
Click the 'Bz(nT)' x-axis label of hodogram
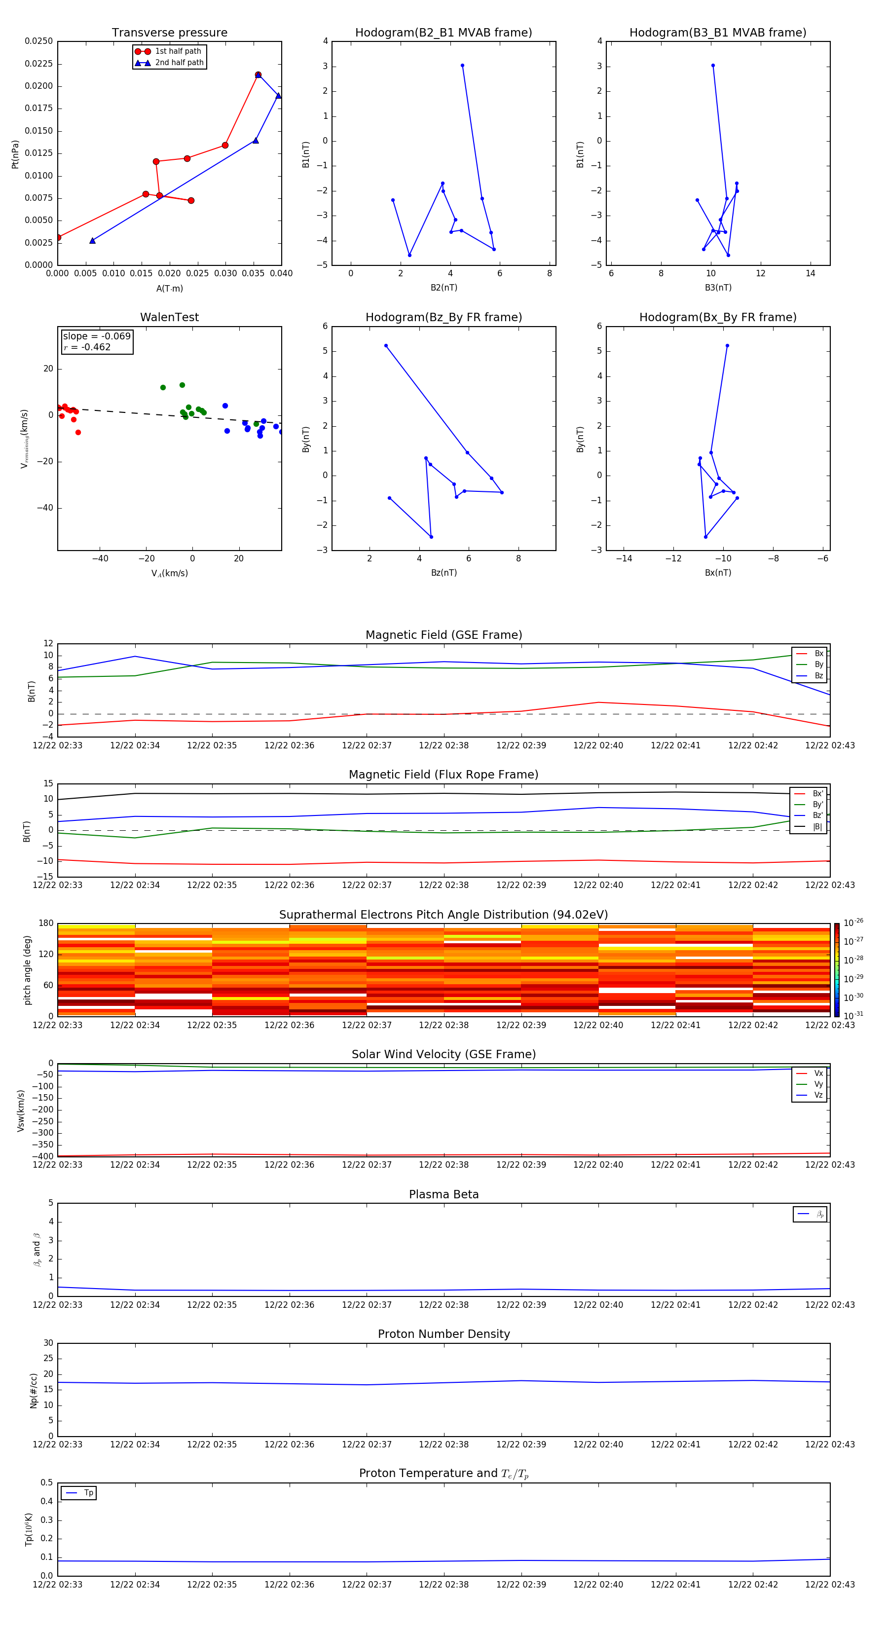point(444,573)
